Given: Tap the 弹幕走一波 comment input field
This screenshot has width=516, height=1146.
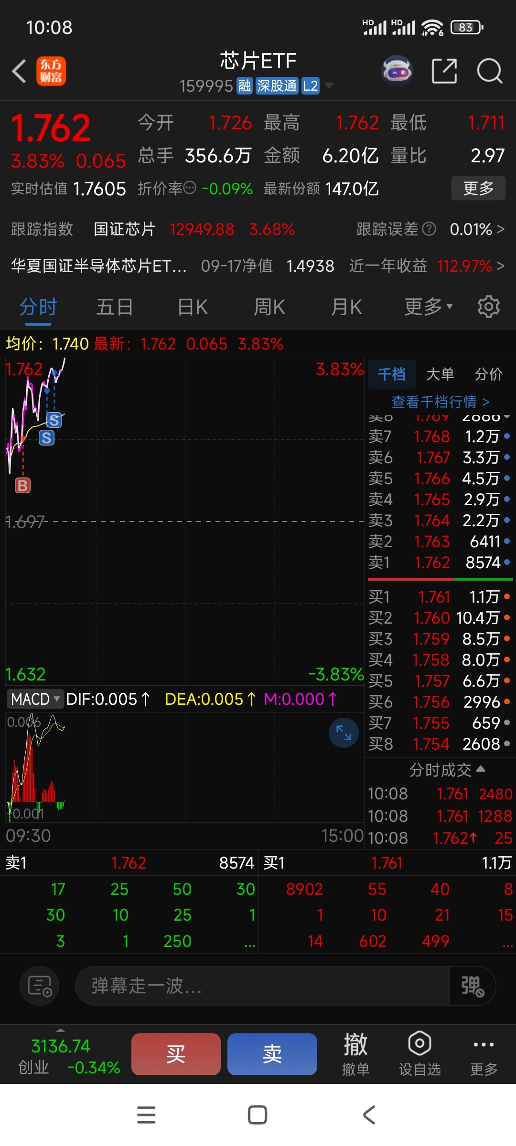Looking at the screenshot, I should click(x=262, y=986).
